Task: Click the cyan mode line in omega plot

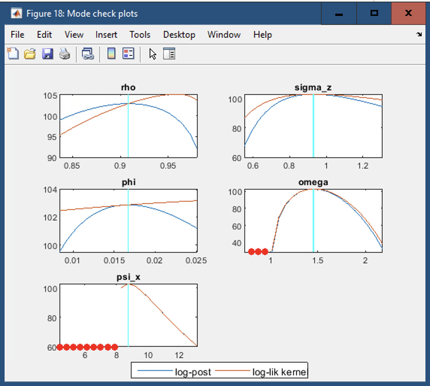Action: 313,221
